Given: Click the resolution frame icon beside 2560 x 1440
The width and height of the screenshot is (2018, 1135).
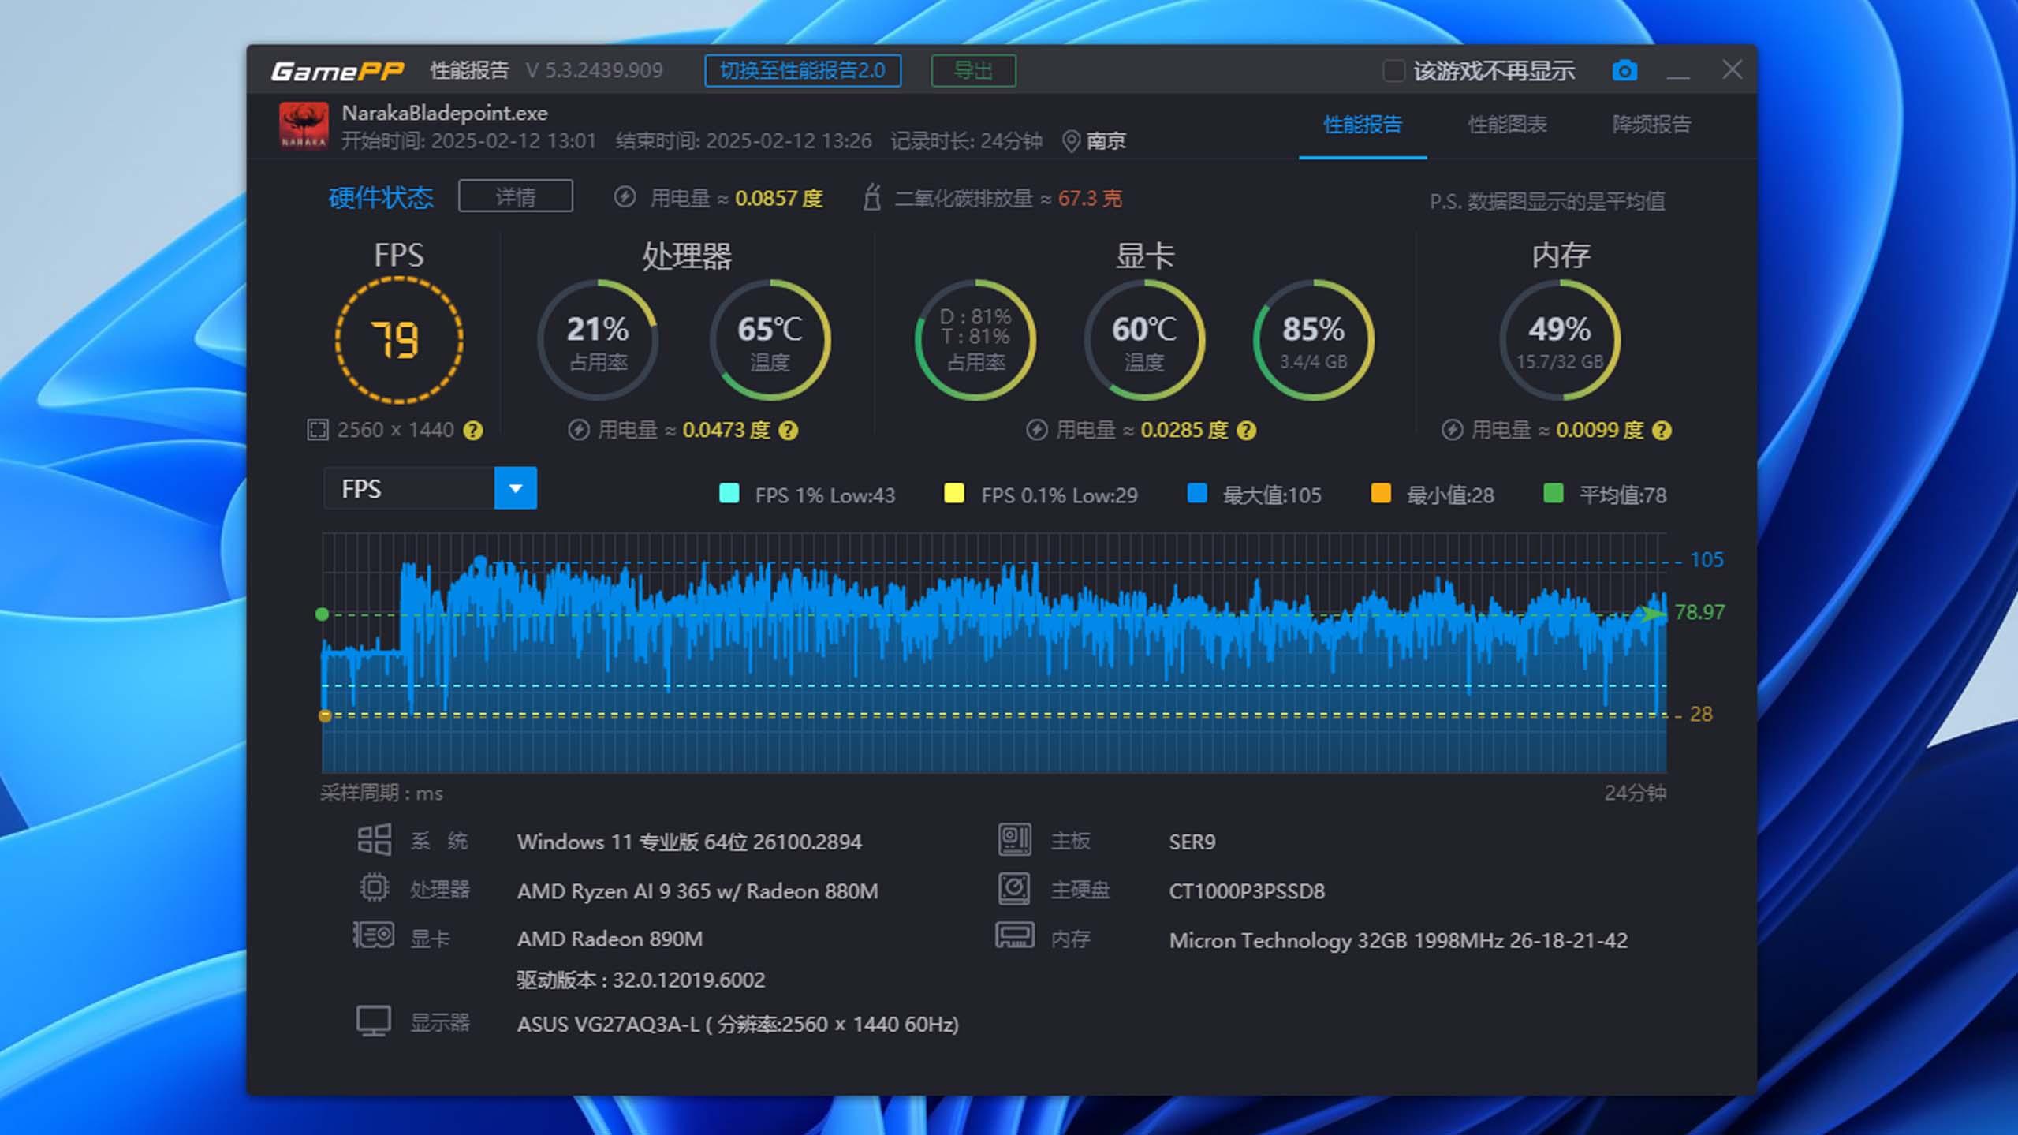Looking at the screenshot, I should pos(317,431).
